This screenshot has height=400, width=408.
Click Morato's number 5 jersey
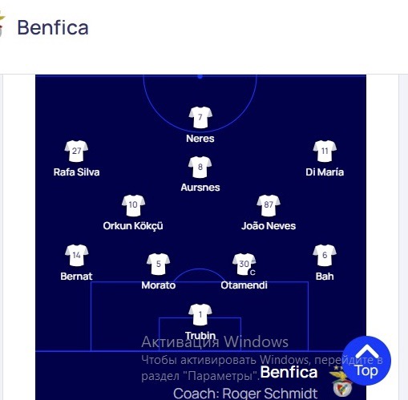point(159,264)
